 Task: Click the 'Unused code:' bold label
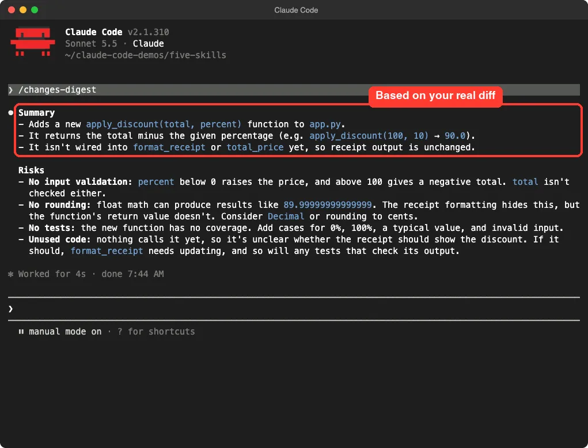[x=60, y=240]
